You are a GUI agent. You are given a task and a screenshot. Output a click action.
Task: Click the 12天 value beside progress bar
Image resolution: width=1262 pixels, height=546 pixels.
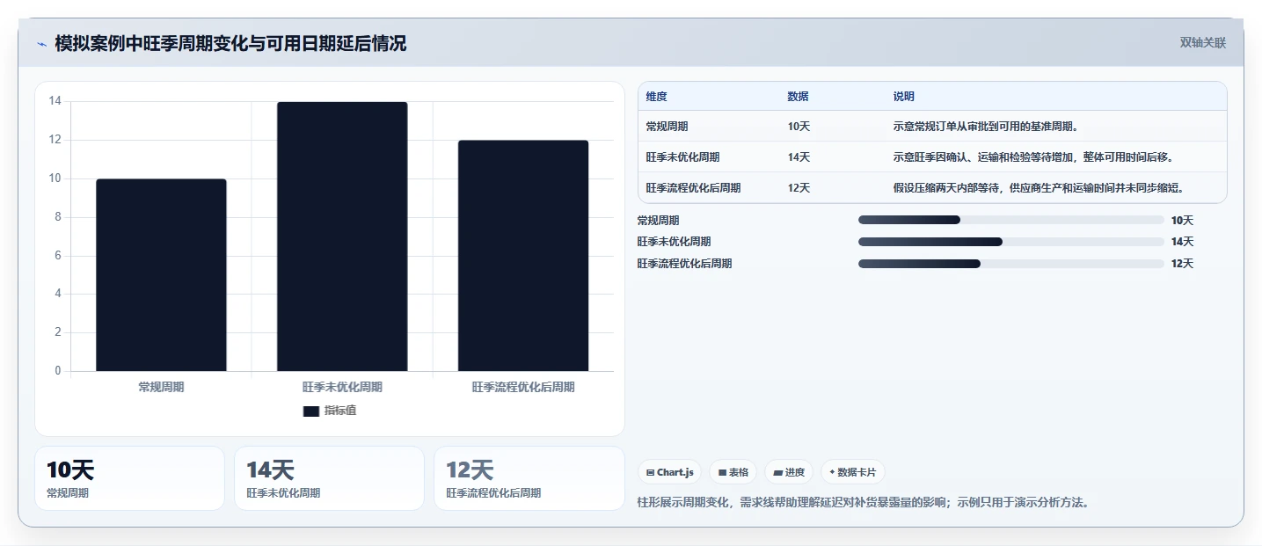(x=1182, y=264)
